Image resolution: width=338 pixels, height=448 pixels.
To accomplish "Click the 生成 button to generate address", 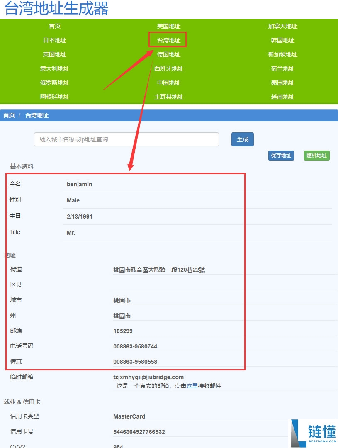I will pyautogui.click(x=242, y=139).
